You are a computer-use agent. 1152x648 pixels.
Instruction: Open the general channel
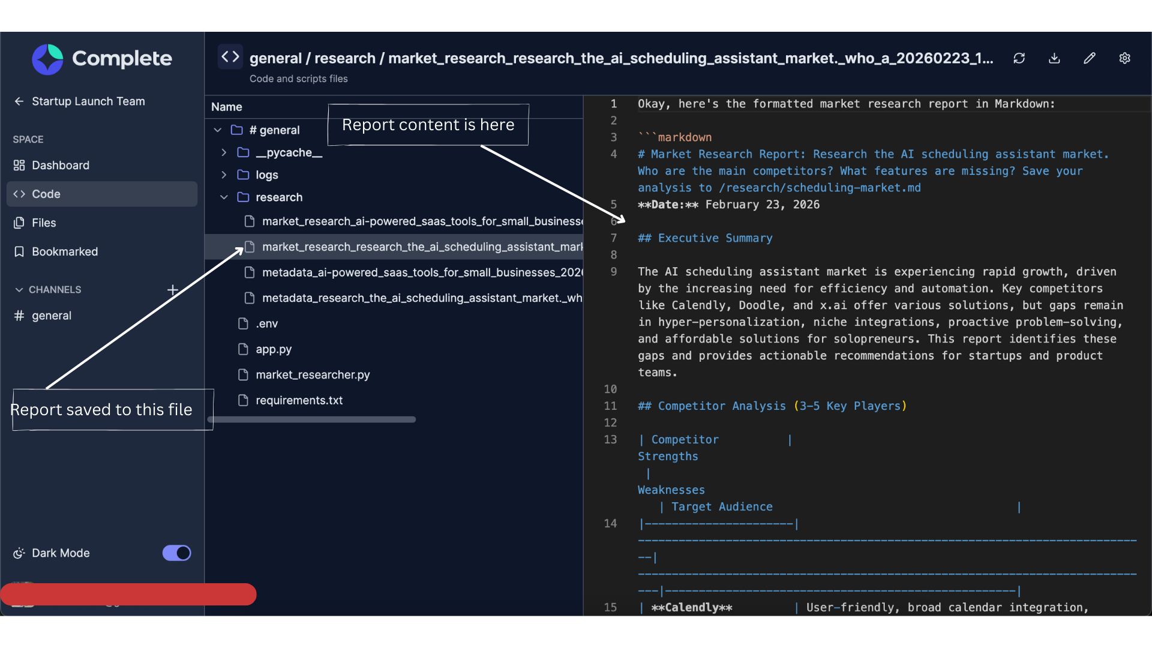[x=51, y=316]
